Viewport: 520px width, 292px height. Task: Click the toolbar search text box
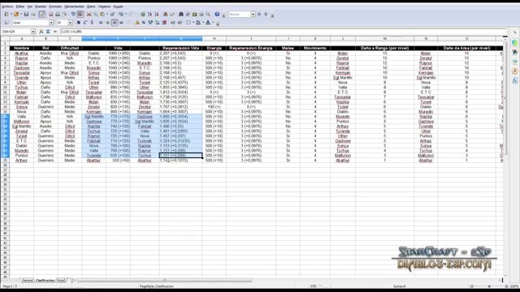point(240,15)
